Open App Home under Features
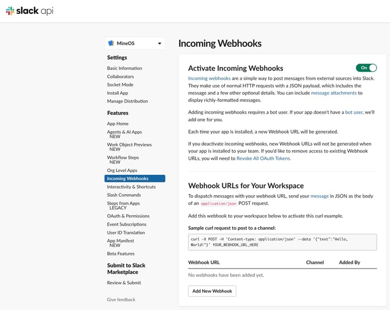 coord(118,124)
